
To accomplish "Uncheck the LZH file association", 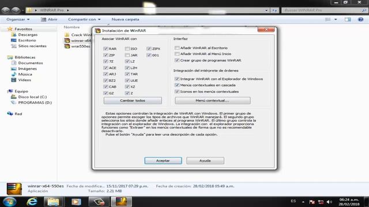I will click(127, 68).
